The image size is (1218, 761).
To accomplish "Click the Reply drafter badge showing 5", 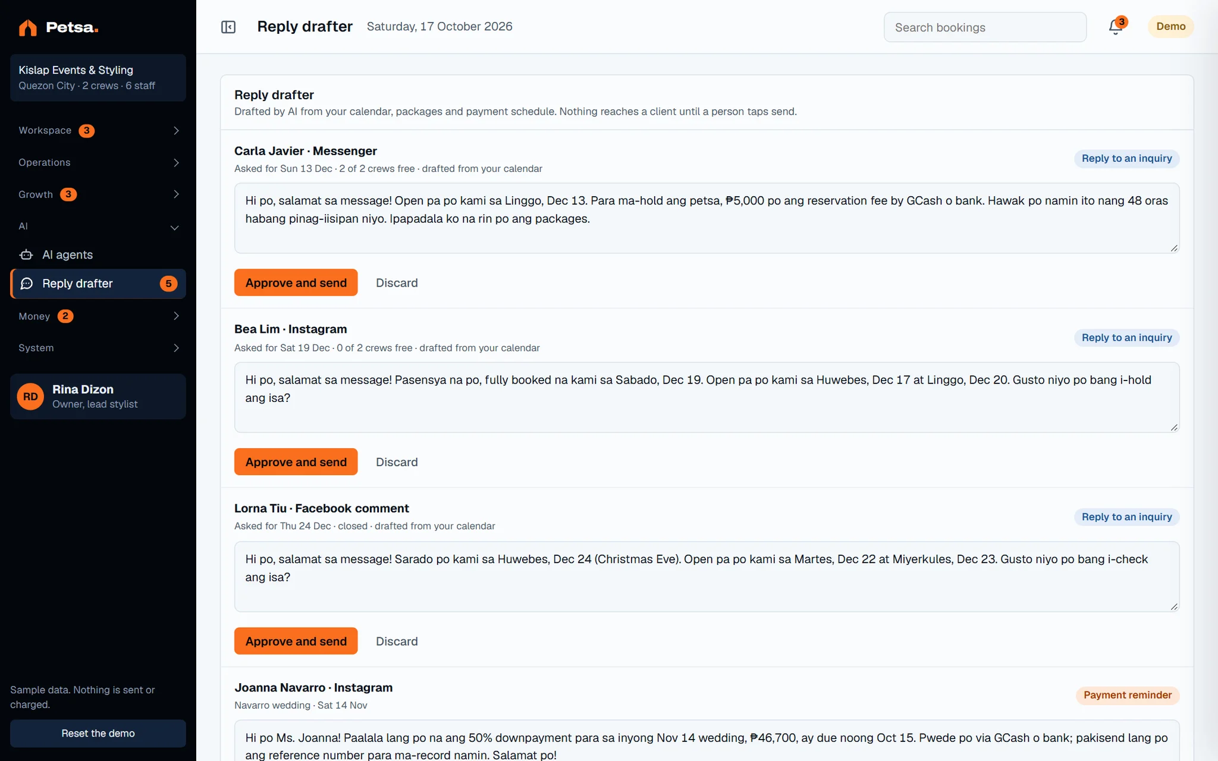I will [x=168, y=284].
